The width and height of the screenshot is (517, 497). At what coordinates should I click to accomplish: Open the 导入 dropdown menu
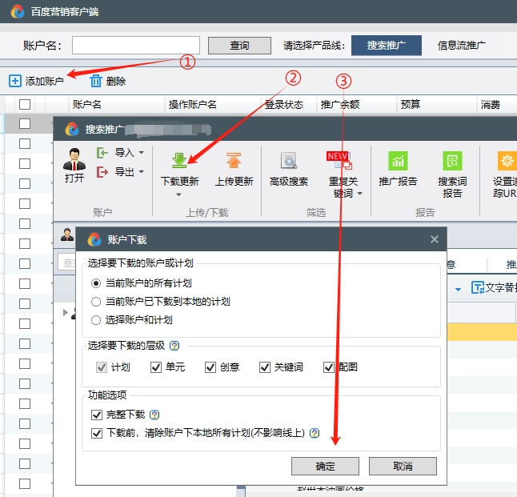tap(142, 152)
